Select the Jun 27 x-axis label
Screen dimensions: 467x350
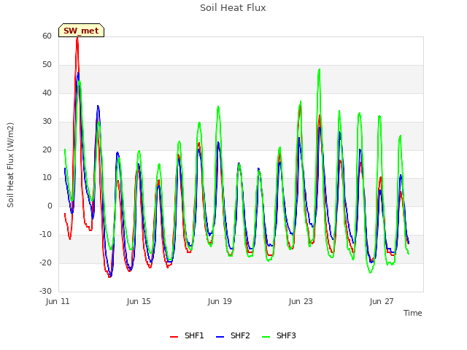coord(382,301)
